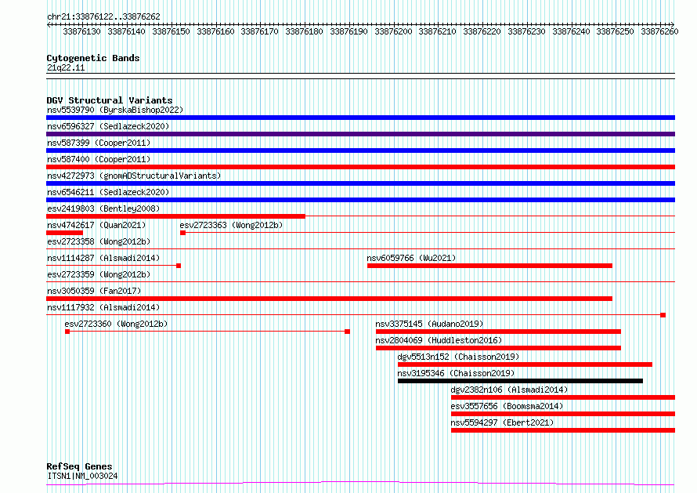Screen dimensions: 697x493
Task: Select the blue nsv4272973 variant bar
Action: (360, 183)
